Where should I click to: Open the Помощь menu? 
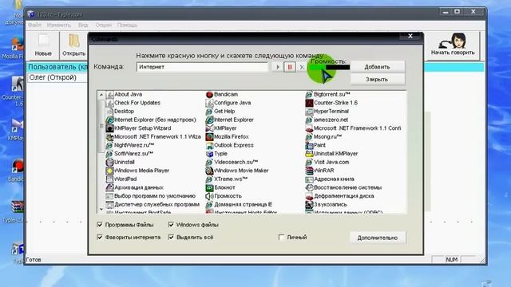127,25
